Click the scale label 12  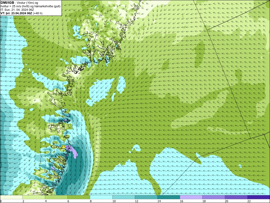137,201
